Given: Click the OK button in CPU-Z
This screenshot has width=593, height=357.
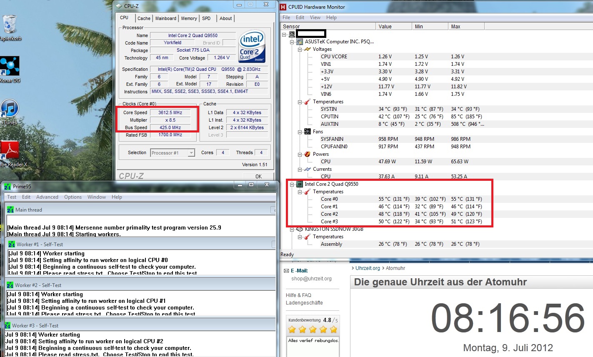Looking at the screenshot, I should pos(258,176).
